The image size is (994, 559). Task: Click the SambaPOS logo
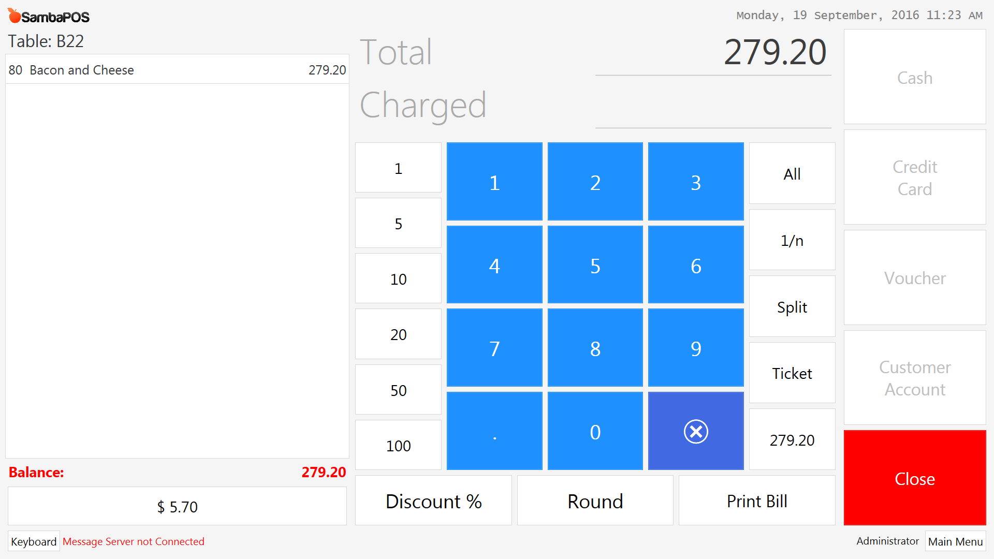[49, 16]
